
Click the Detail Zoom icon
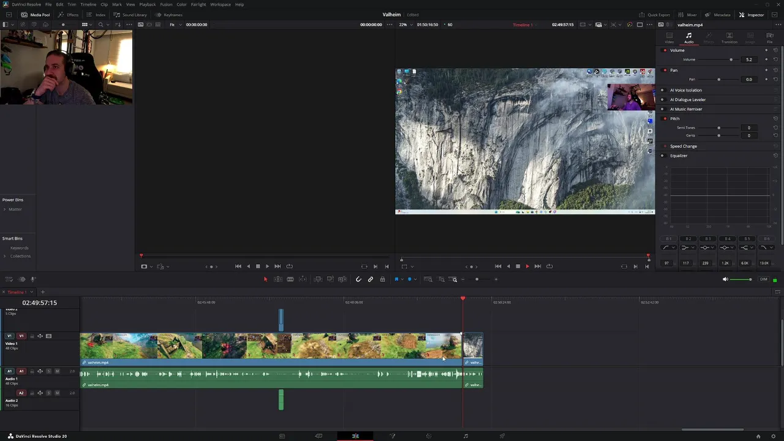point(442,279)
